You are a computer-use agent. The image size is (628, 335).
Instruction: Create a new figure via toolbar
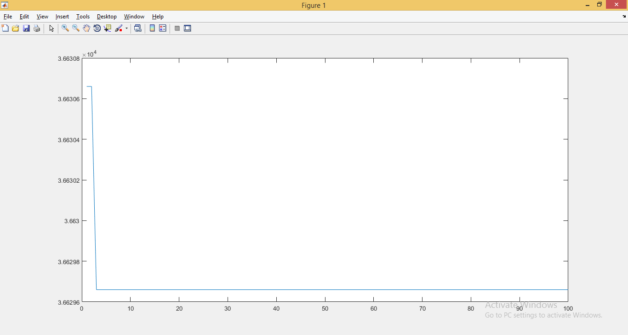click(5, 28)
